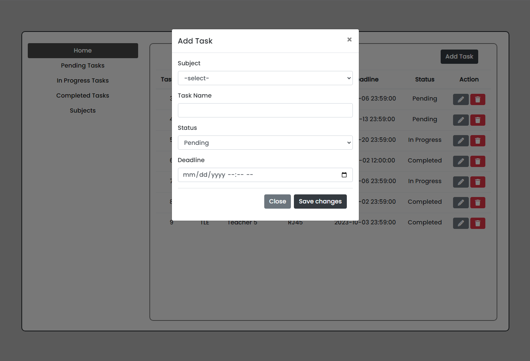Click trash icon for task due -02 12:00:00
Screen dimensions: 530x361
pos(477,161)
